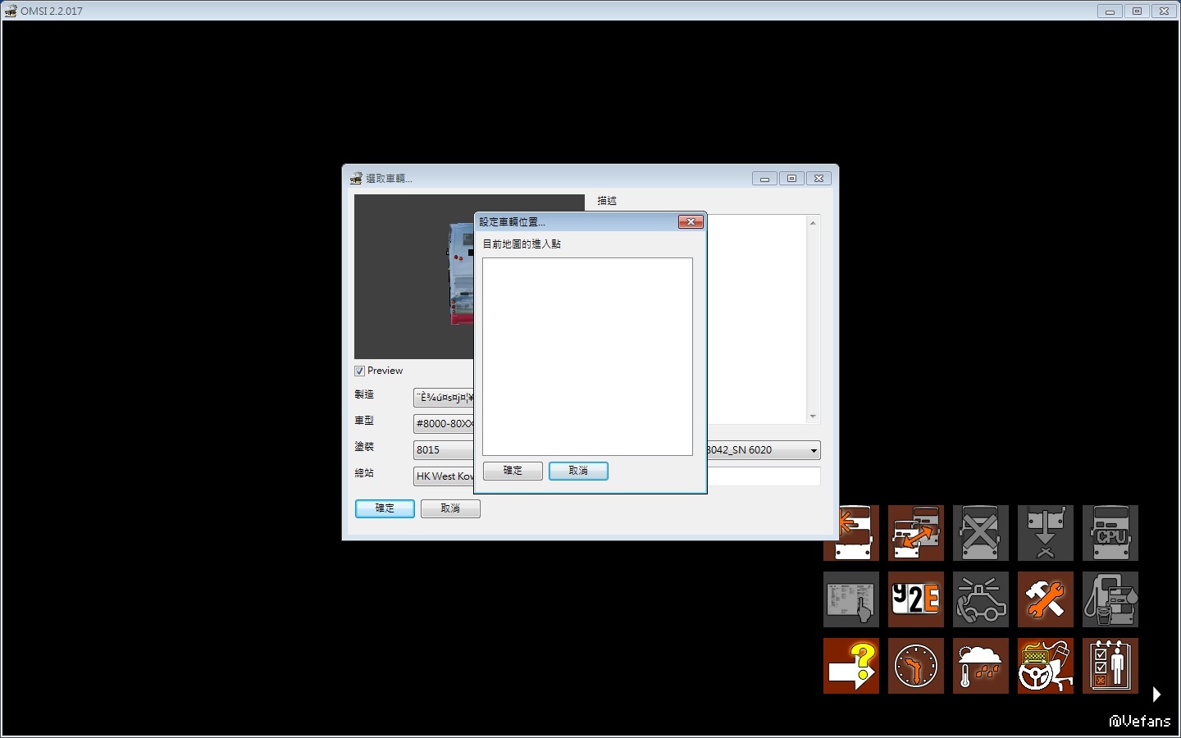Viewport: 1181px width, 738px height.
Task: Open the 製造 manufacturer dropdown
Action: point(444,398)
